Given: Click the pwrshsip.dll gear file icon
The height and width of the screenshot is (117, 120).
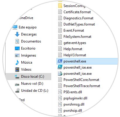Looking at the screenshot, I should [x=60, y=111].
